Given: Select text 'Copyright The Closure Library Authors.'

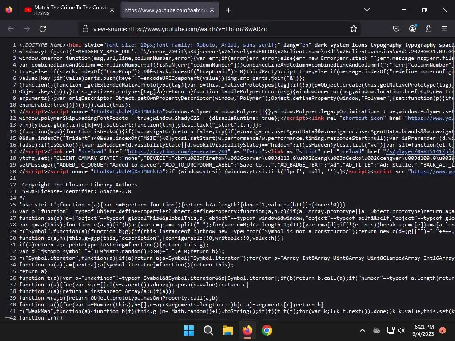Looking at the screenshot, I should [81, 185].
